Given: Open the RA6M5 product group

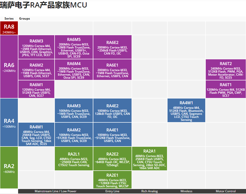Looking at the screenshot, I should pyautogui.click(x=74, y=47).
